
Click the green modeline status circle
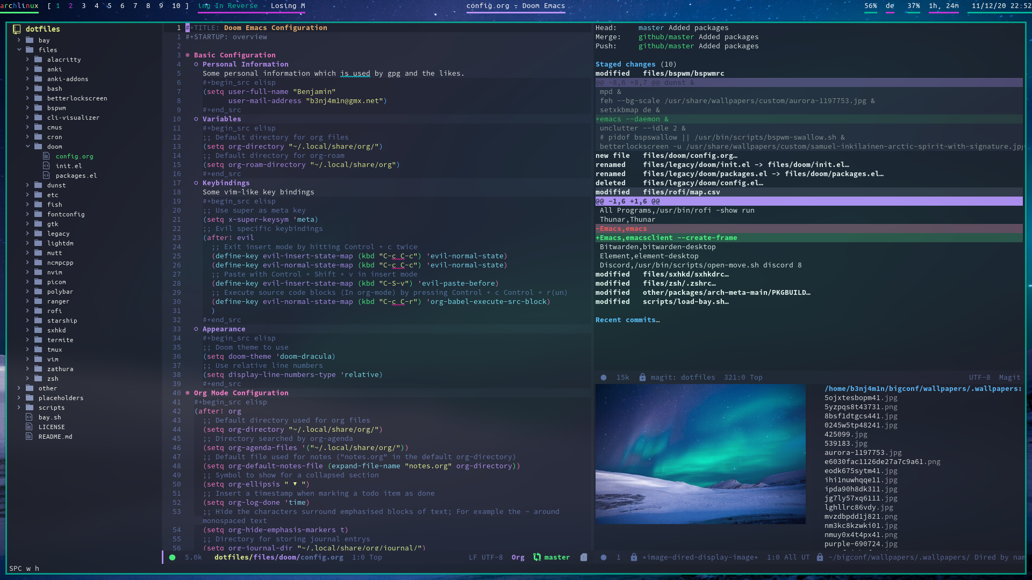point(173,557)
